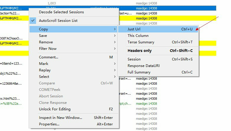Copy the Session entry
Image resolution: width=231 pixels, height=131 pixels.
134,59
